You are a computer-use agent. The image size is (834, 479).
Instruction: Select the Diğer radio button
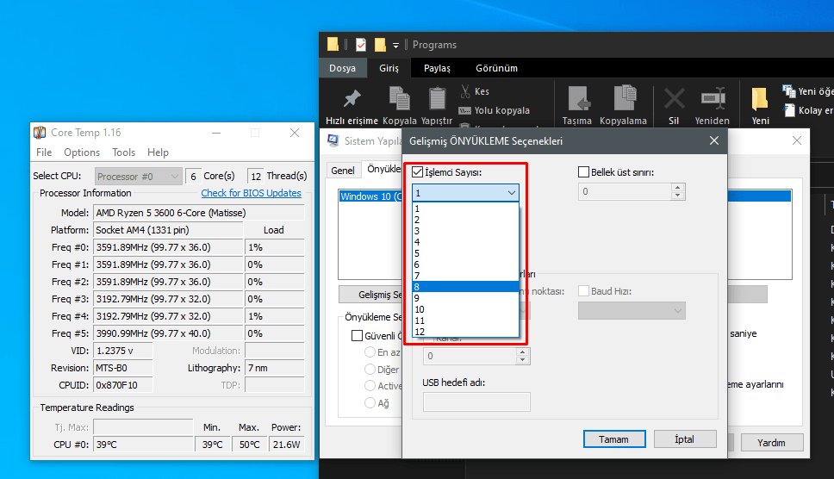tap(370, 369)
